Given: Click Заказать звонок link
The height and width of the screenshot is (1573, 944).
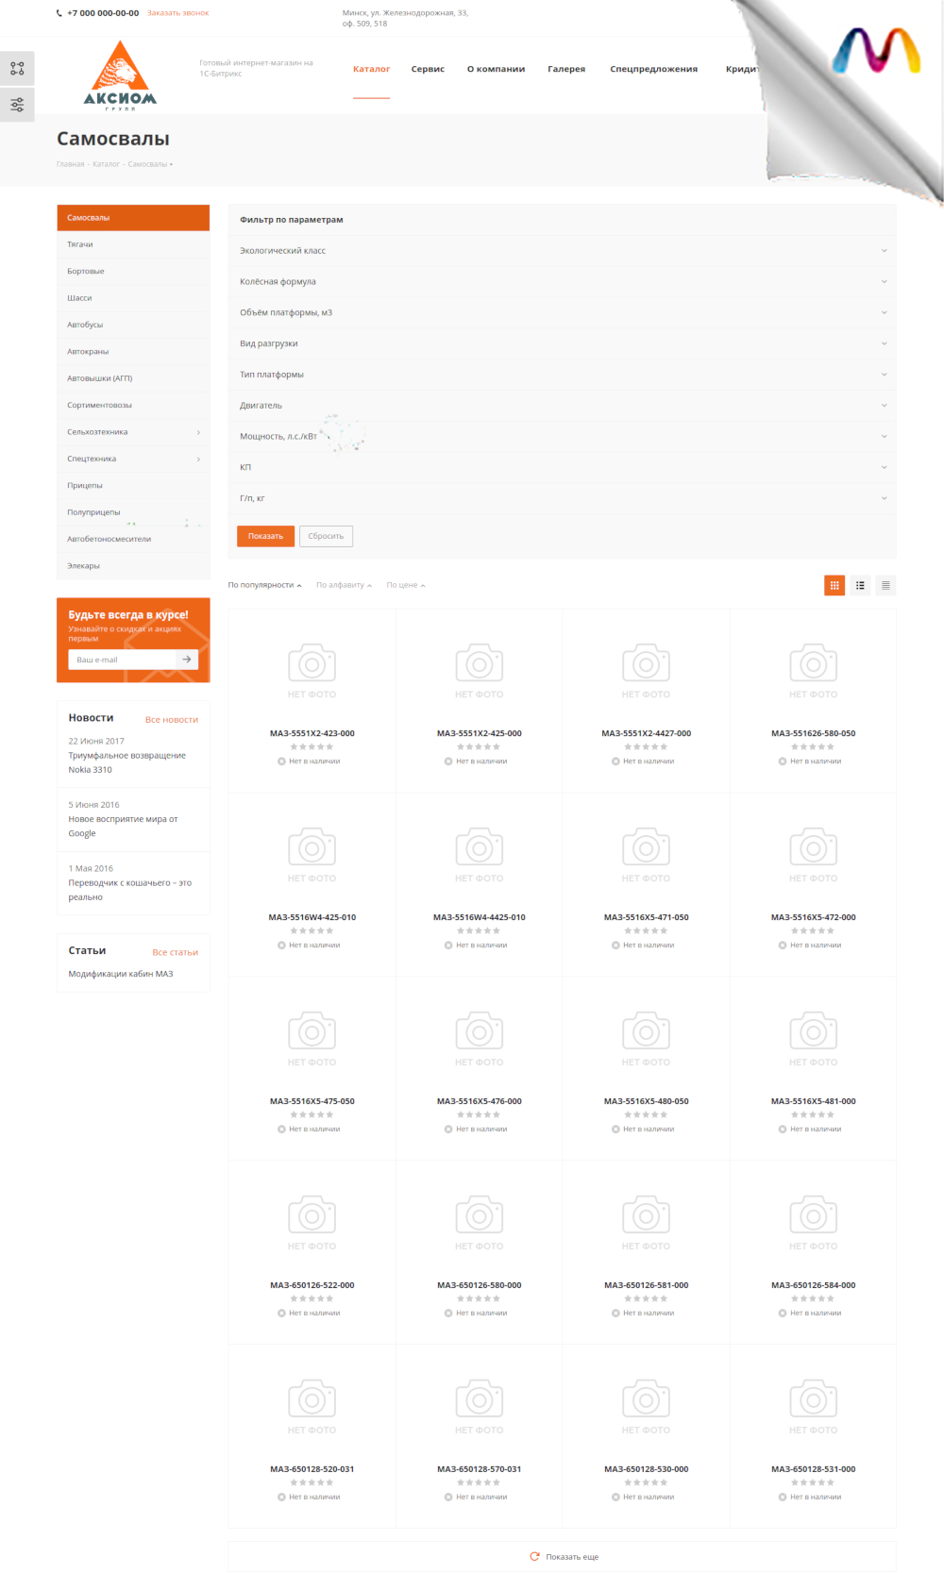Looking at the screenshot, I should click(177, 13).
